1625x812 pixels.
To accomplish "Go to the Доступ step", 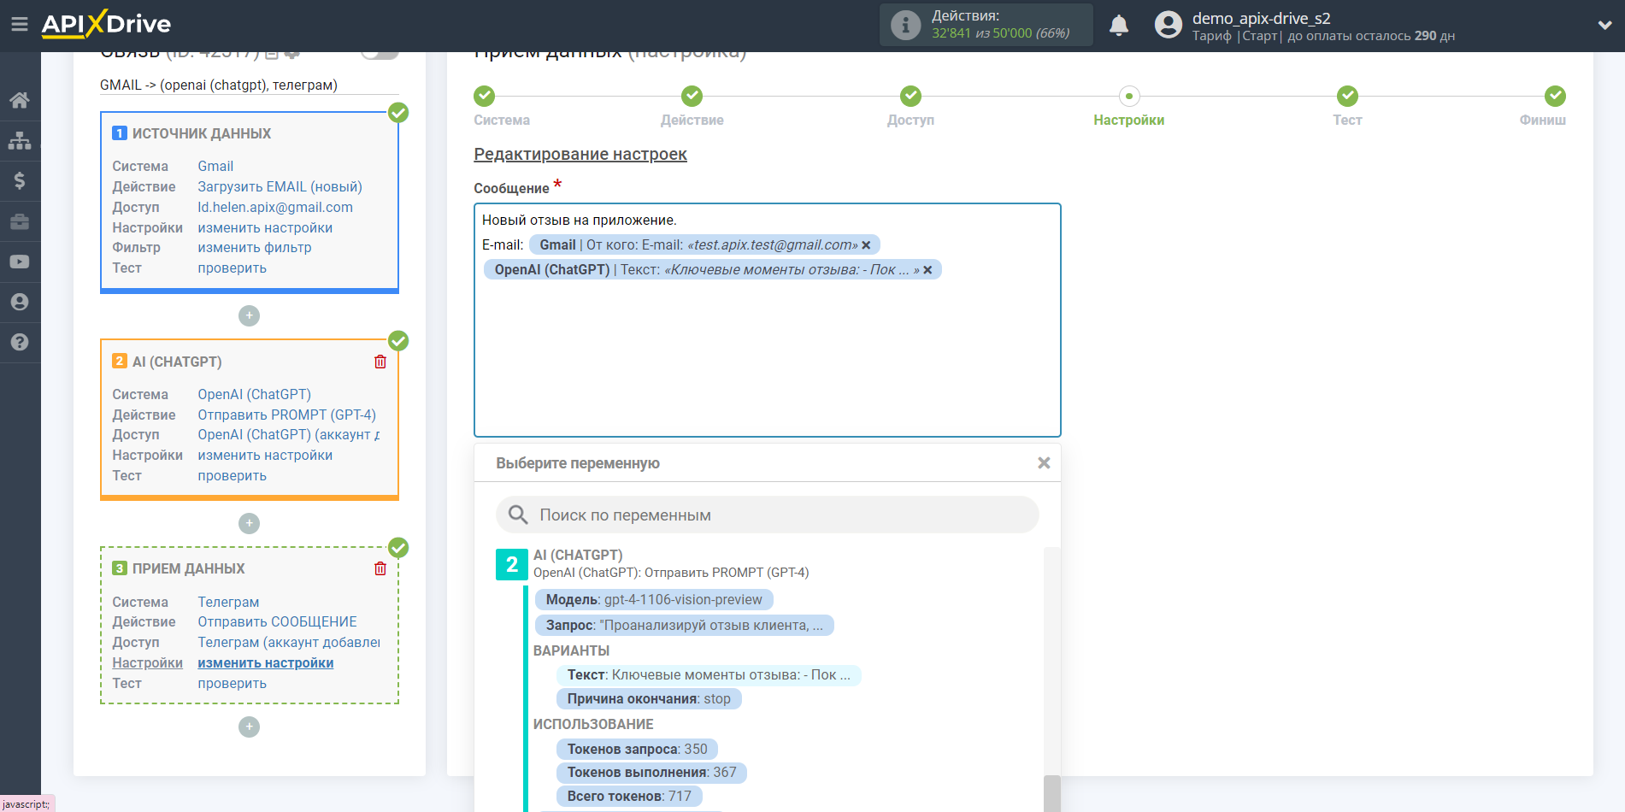I will 911,96.
